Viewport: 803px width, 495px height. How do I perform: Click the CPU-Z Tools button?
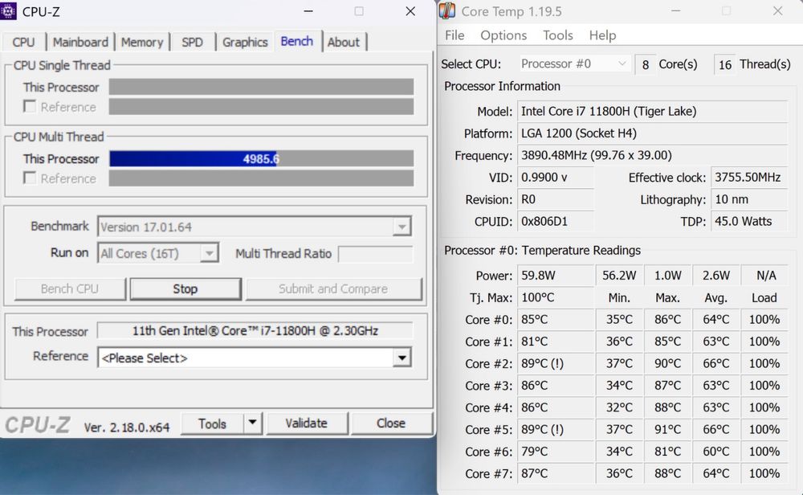pos(212,423)
